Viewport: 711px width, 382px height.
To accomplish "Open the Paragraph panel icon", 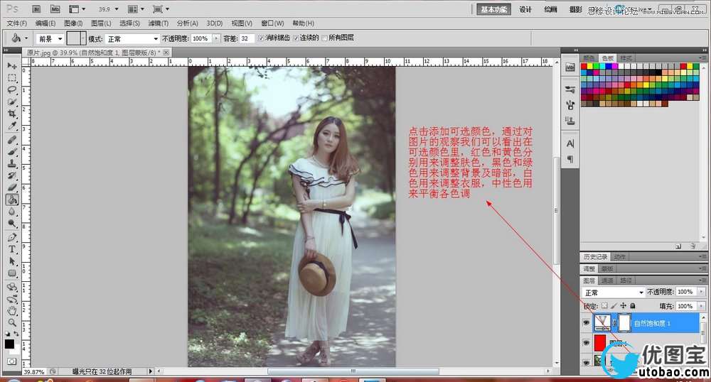I will (570, 159).
